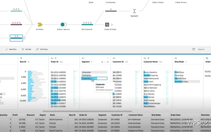Select the Create 'All Orde..' output step icon
The height and width of the screenshot is (132, 211).
click(x=107, y=24)
